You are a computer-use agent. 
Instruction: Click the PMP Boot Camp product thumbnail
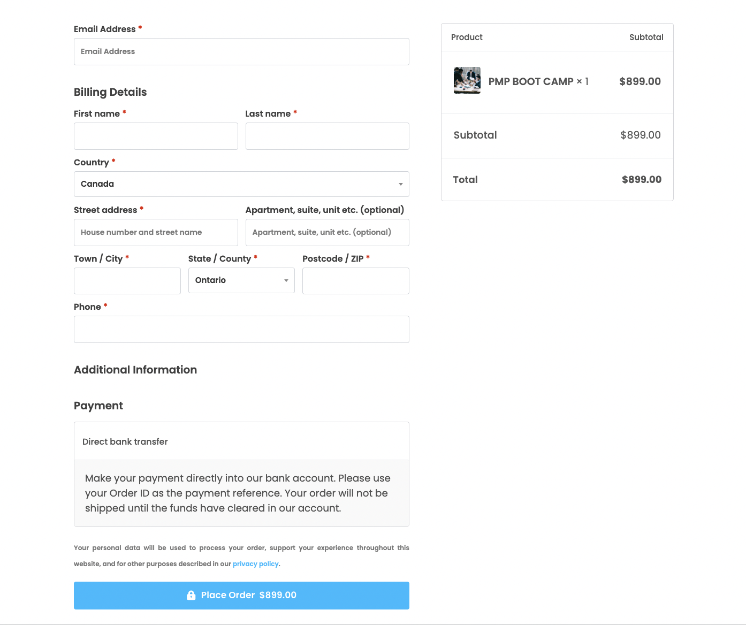coord(467,80)
